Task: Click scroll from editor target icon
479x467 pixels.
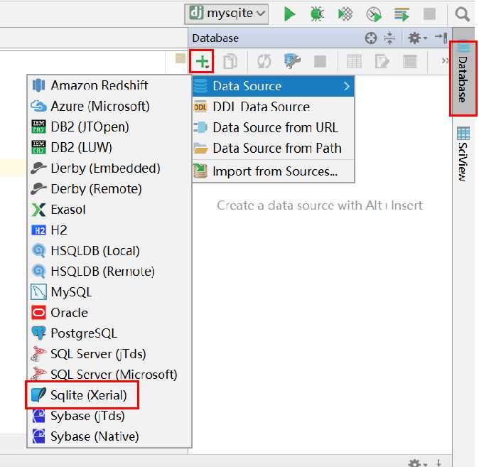Action: 370,38
